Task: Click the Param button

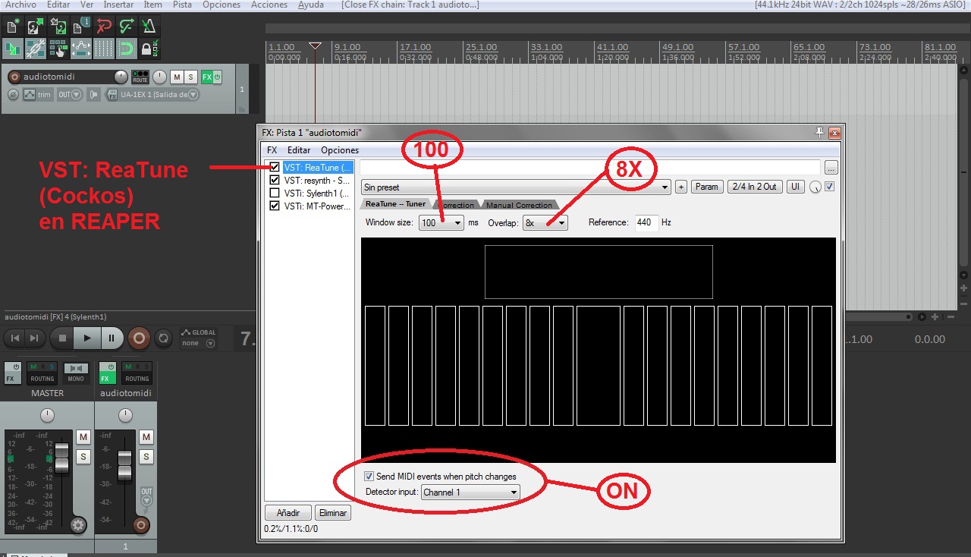Action: pyautogui.click(x=706, y=187)
